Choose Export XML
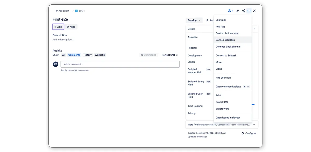The height and width of the screenshot is (152, 311). (x=233, y=102)
